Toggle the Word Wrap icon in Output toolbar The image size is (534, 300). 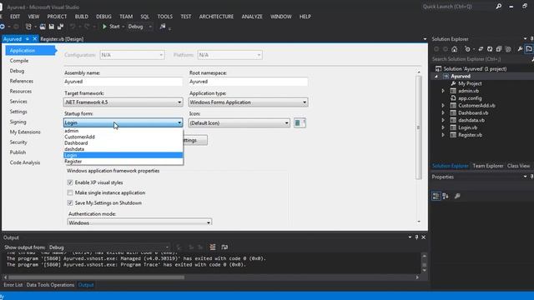[x=224, y=247]
